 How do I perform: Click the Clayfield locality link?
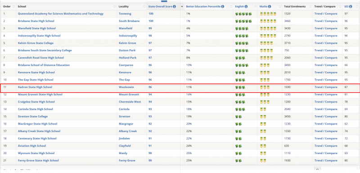[x=125, y=146]
